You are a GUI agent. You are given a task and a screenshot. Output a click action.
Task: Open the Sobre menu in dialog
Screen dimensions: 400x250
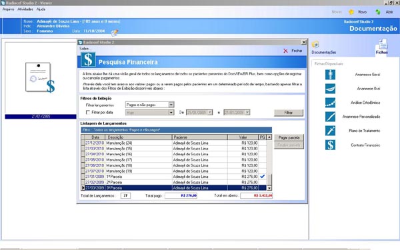84,49
